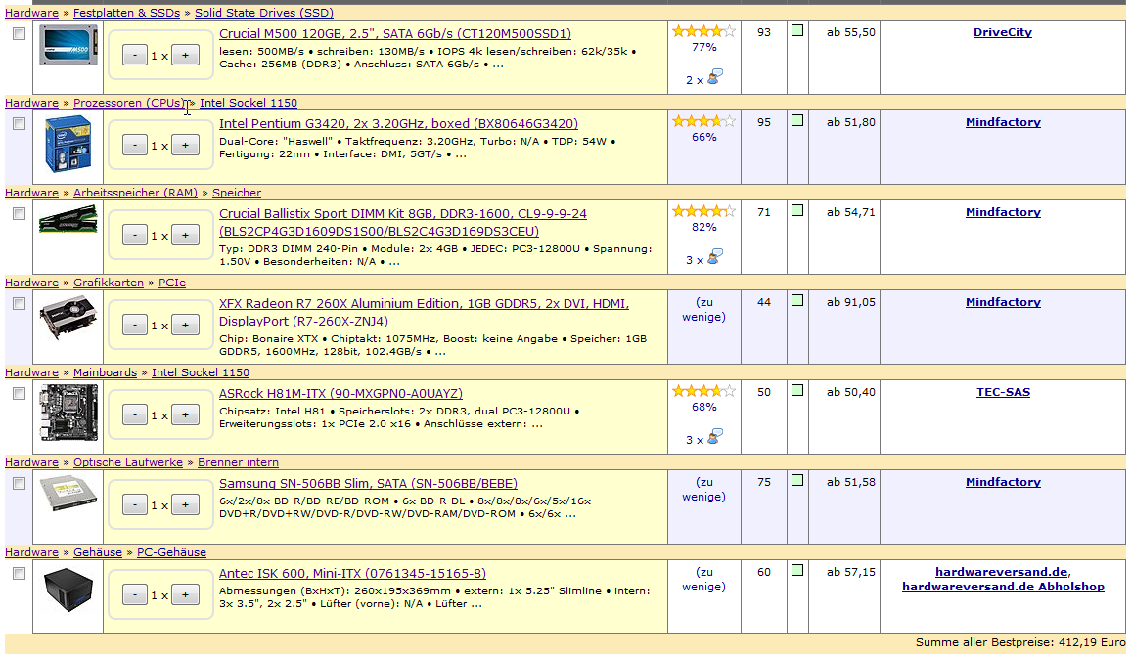Image resolution: width=1132 pixels, height=654 pixels.
Task: Click price ab 91,05 for XFX Radeon
Action: pos(851,302)
